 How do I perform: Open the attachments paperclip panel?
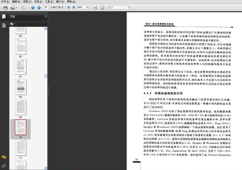pyautogui.click(x=4, y=165)
